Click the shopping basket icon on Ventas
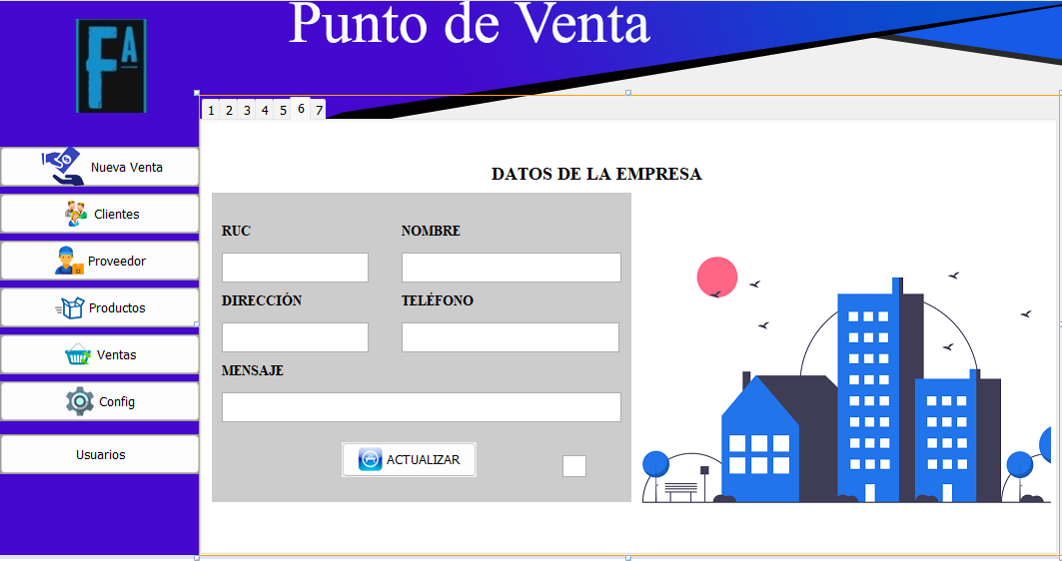Screen dimensions: 1062x561 [x=77, y=354]
